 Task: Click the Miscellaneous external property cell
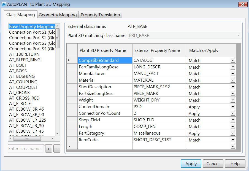click(160, 133)
